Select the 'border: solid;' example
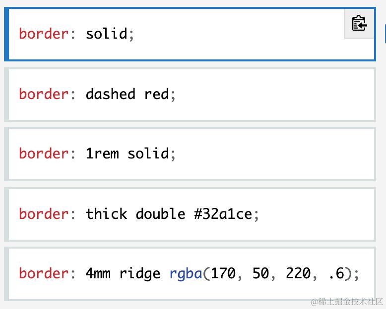The image size is (386, 309). coord(190,34)
